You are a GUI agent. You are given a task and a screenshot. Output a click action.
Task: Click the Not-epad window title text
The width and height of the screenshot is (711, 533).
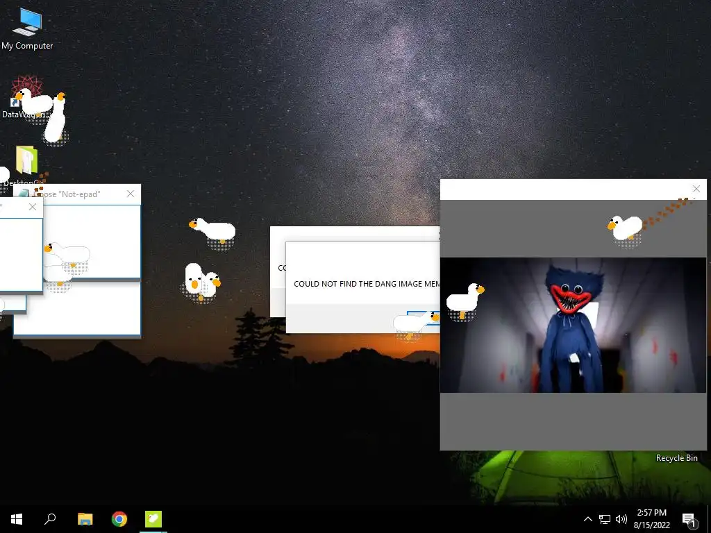67,194
